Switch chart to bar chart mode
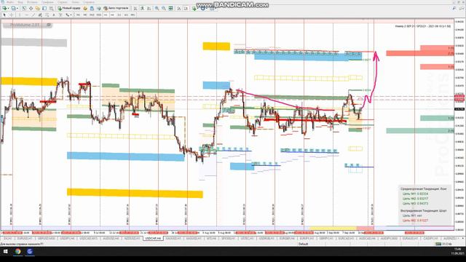The image size is (466, 262). (x=135, y=8)
